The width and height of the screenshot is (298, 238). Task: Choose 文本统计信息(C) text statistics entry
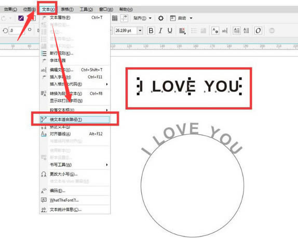[75, 209]
